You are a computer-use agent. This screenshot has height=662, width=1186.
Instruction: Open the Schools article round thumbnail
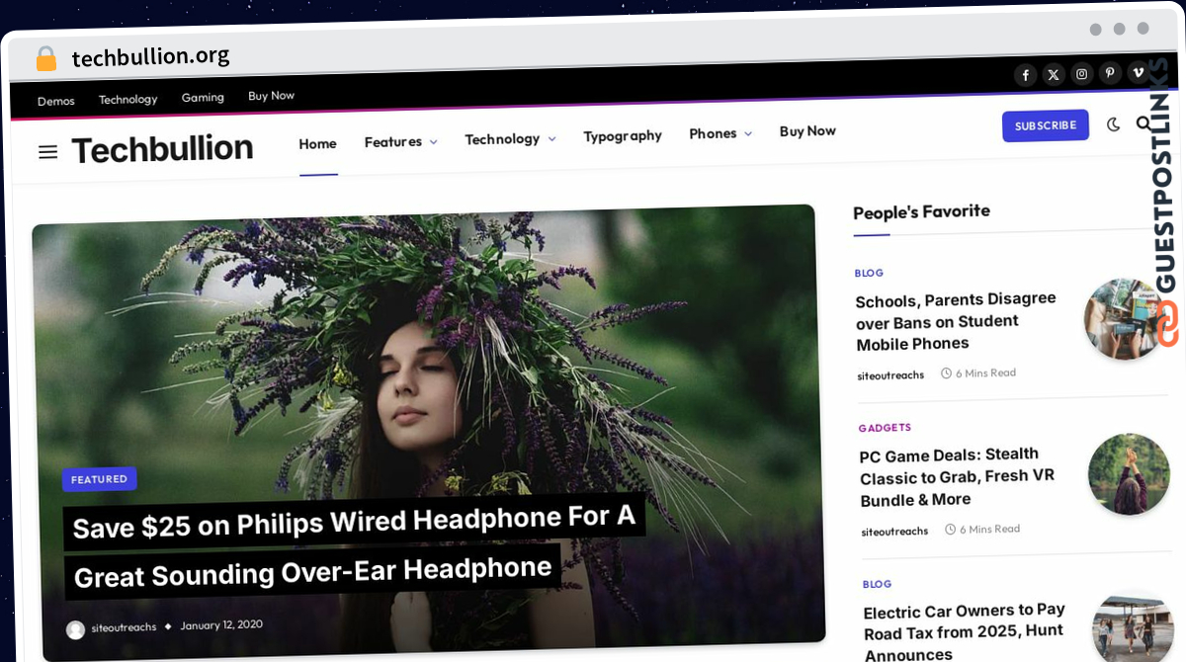[1125, 318]
